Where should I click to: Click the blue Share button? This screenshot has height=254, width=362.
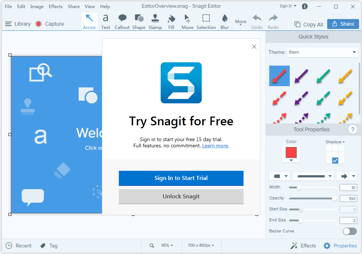(x=343, y=24)
